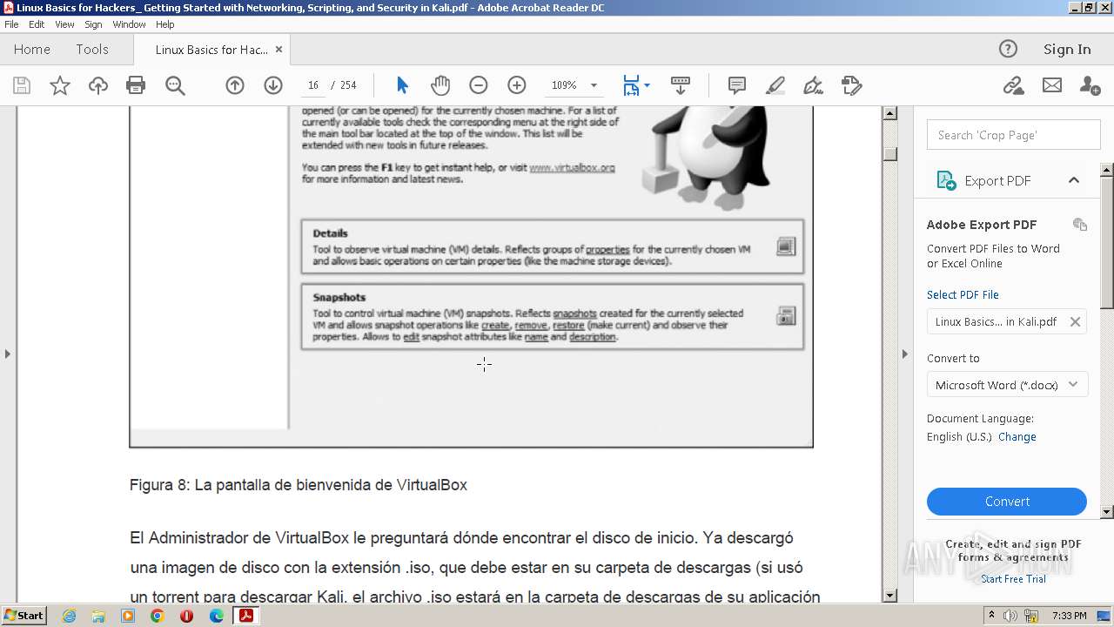Click document scrollbar down arrow

point(890,596)
